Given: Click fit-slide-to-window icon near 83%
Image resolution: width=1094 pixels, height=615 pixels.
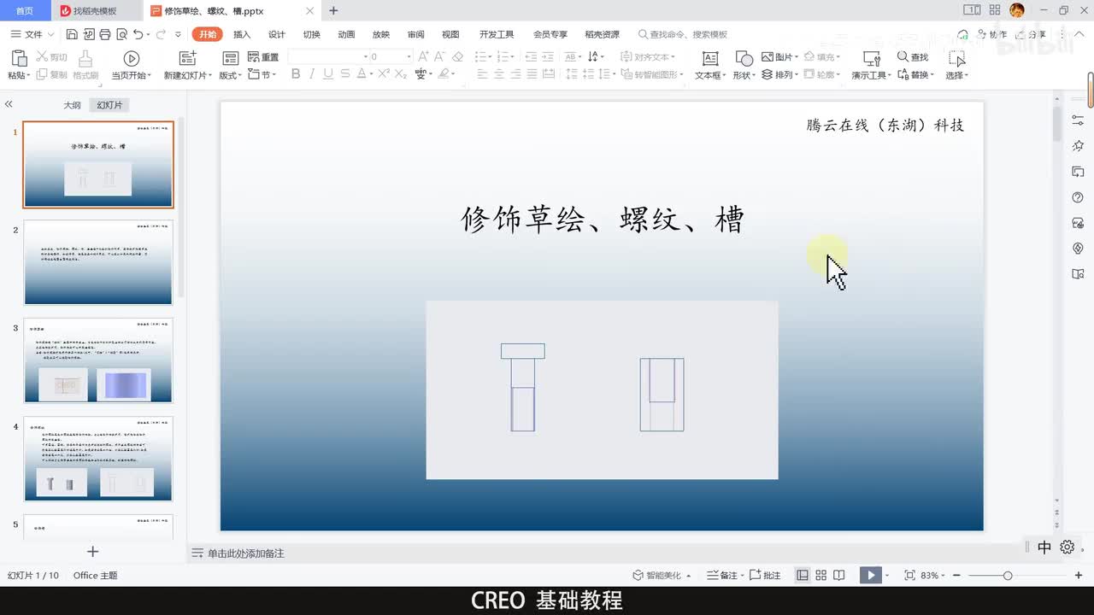Looking at the screenshot, I should 909,576.
